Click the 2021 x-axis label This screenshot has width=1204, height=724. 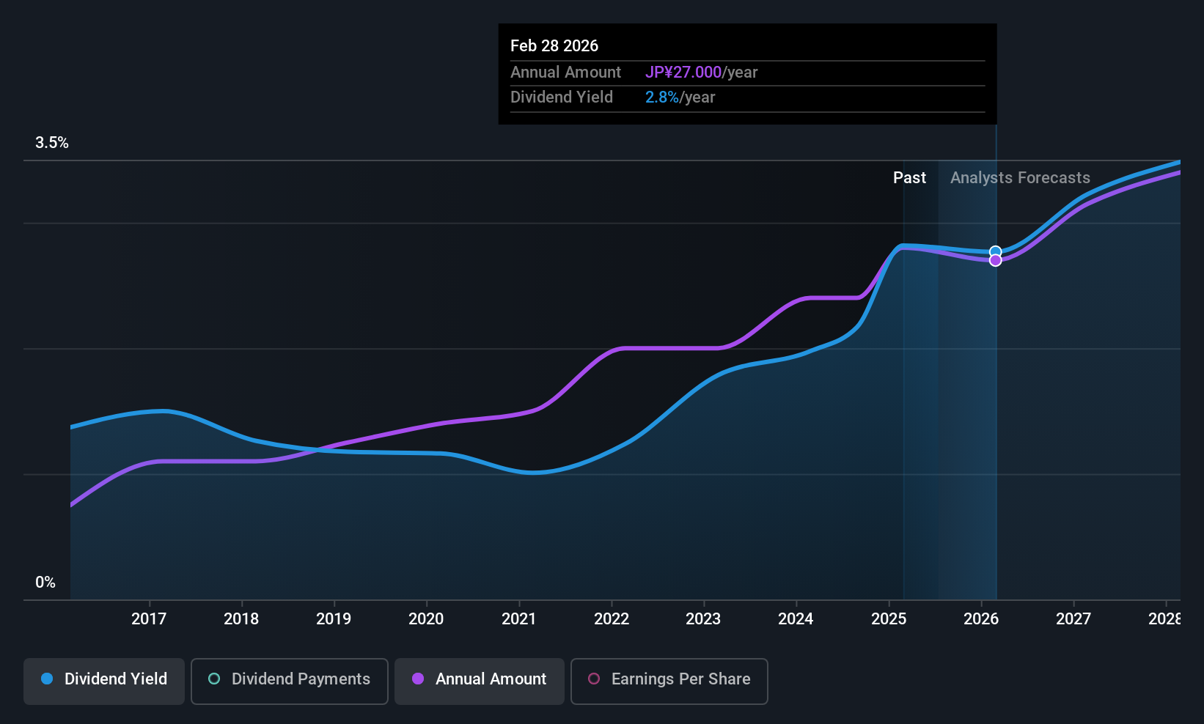tap(518, 619)
